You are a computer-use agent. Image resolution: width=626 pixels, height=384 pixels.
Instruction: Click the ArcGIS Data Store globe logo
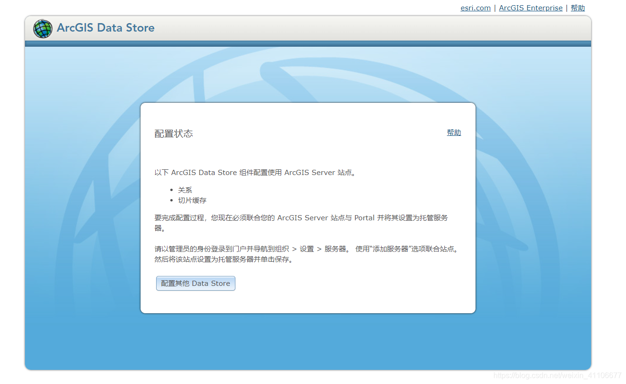pos(42,29)
